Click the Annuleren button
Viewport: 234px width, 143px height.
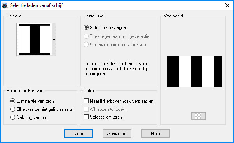(117, 133)
